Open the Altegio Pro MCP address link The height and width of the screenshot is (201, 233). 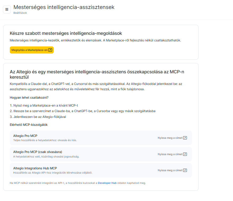click(172, 138)
